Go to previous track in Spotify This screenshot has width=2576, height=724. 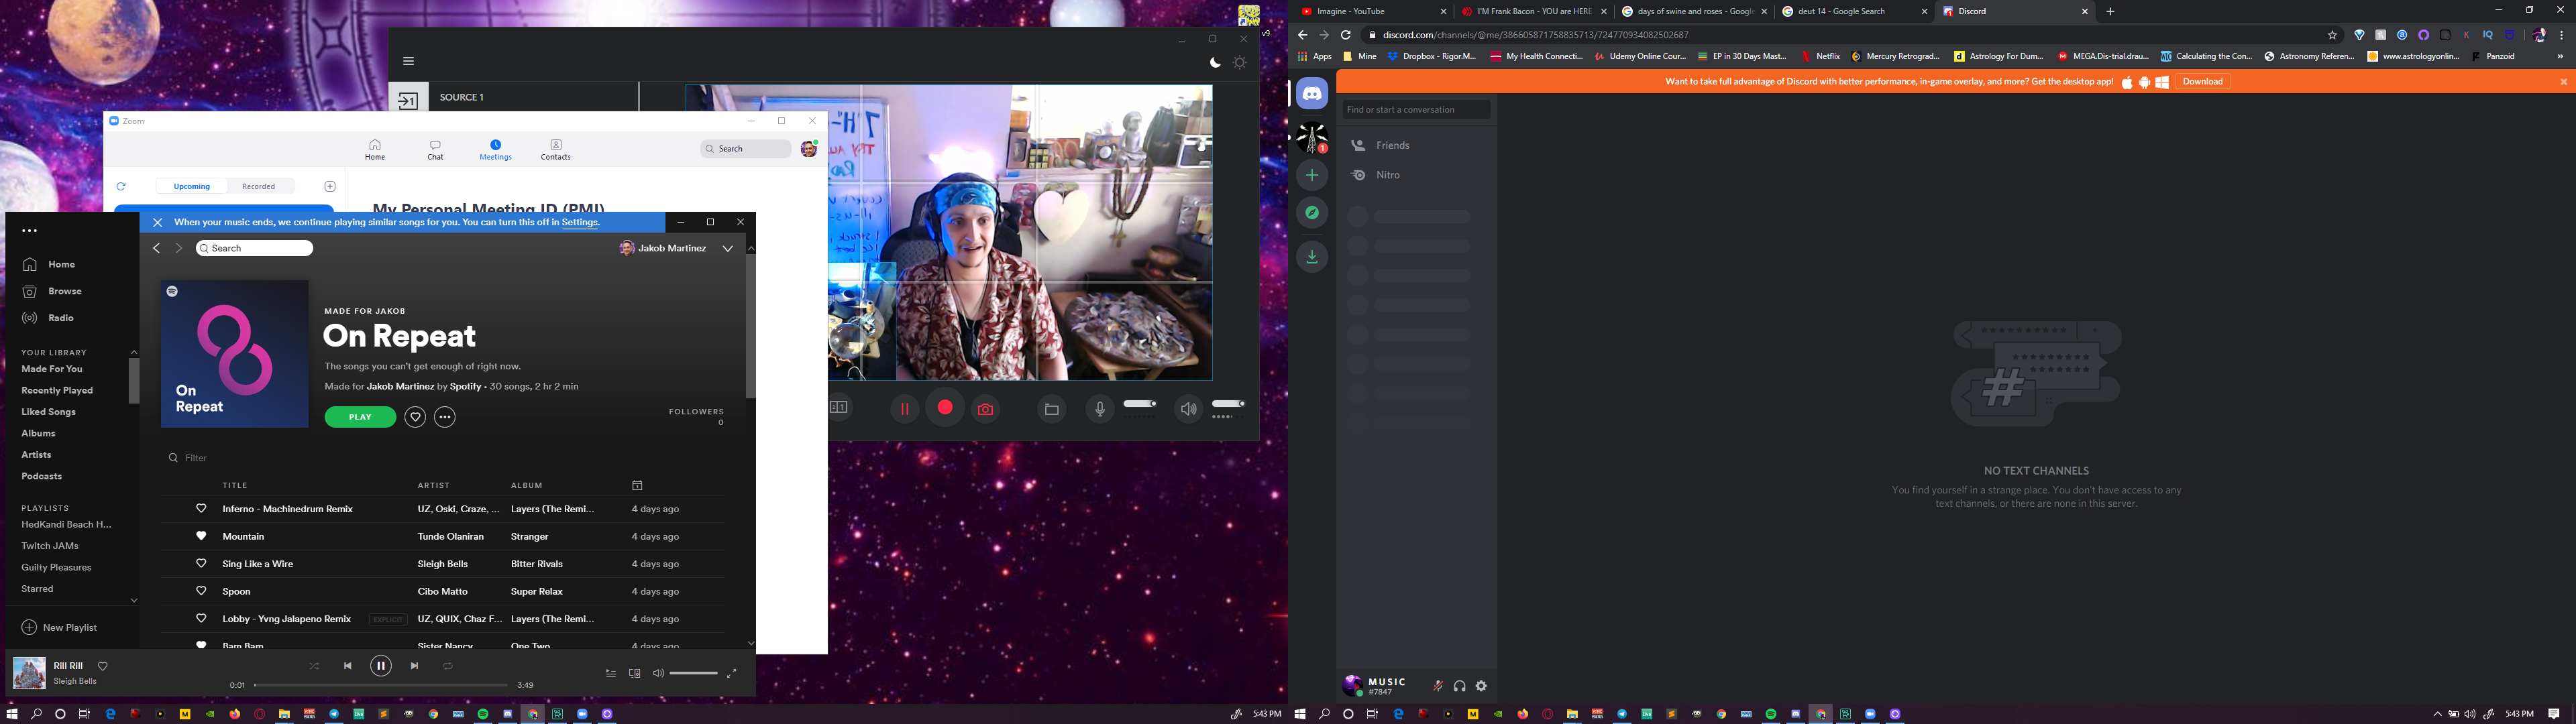(347, 666)
